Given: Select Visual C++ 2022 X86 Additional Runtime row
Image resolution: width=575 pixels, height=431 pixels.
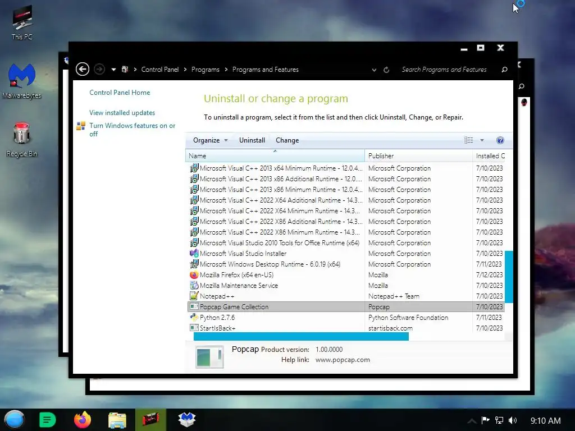Looking at the screenshot, I should point(346,221).
